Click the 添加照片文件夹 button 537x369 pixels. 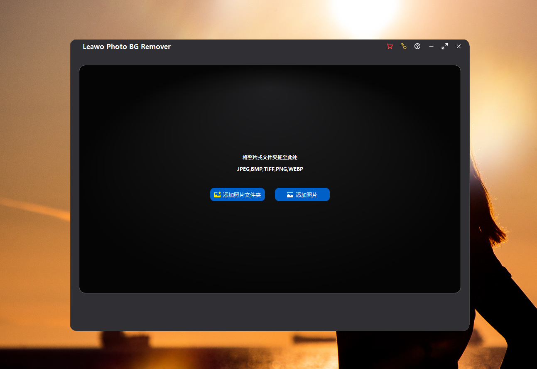pos(238,194)
